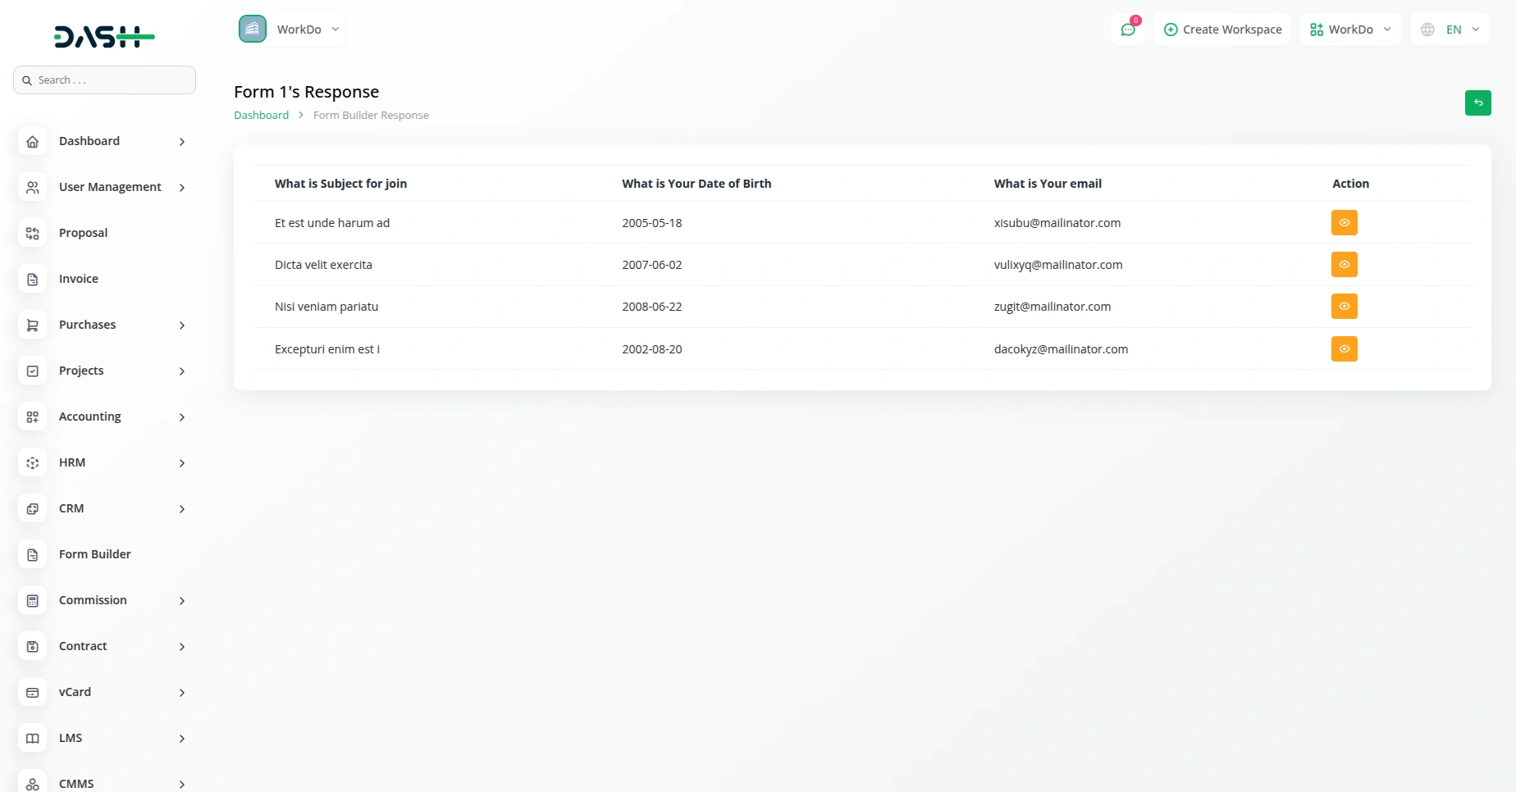
Task: Select the HRM icon in sidebar
Action: (32, 462)
